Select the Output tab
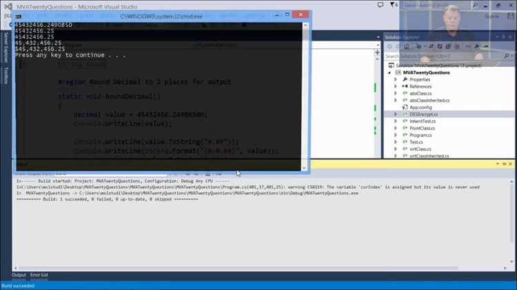 19,275
